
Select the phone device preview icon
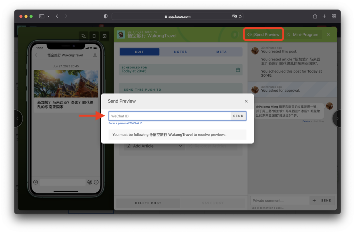pyautogui.click(x=94, y=36)
